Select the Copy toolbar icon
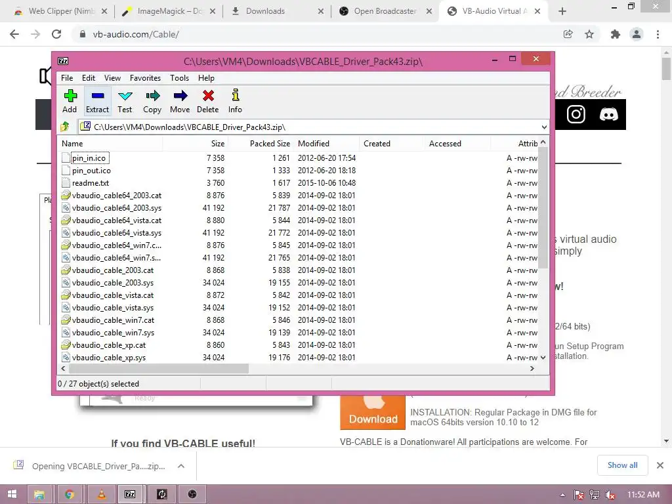This screenshot has height=504, width=672. click(152, 101)
